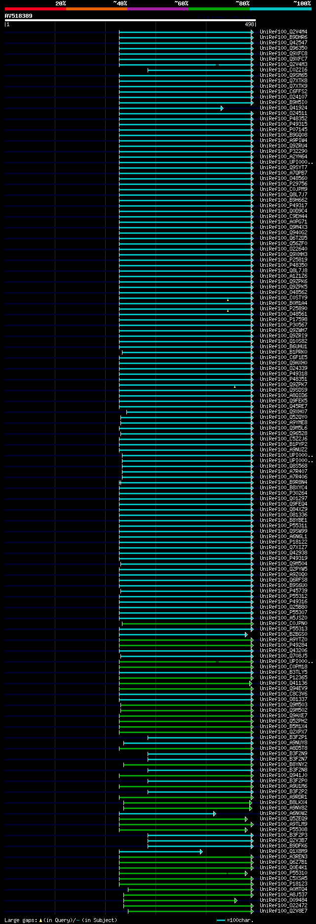Select the UniRef100_C6FFS2 label
The width and height of the screenshot is (316, 924).
(283, 92)
